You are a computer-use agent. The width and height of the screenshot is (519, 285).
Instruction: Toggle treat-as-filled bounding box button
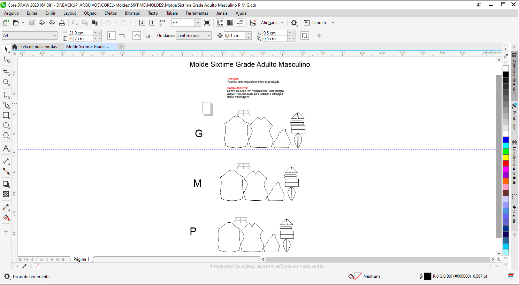tap(305, 36)
